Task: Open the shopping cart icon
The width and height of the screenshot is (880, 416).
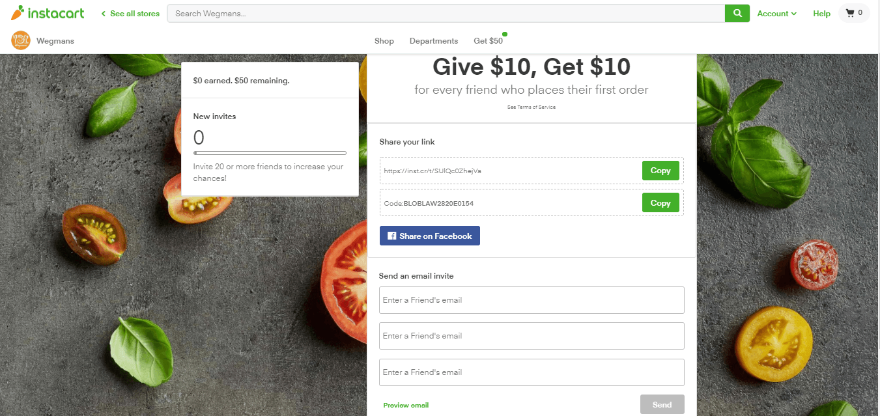Action: (x=850, y=13)
